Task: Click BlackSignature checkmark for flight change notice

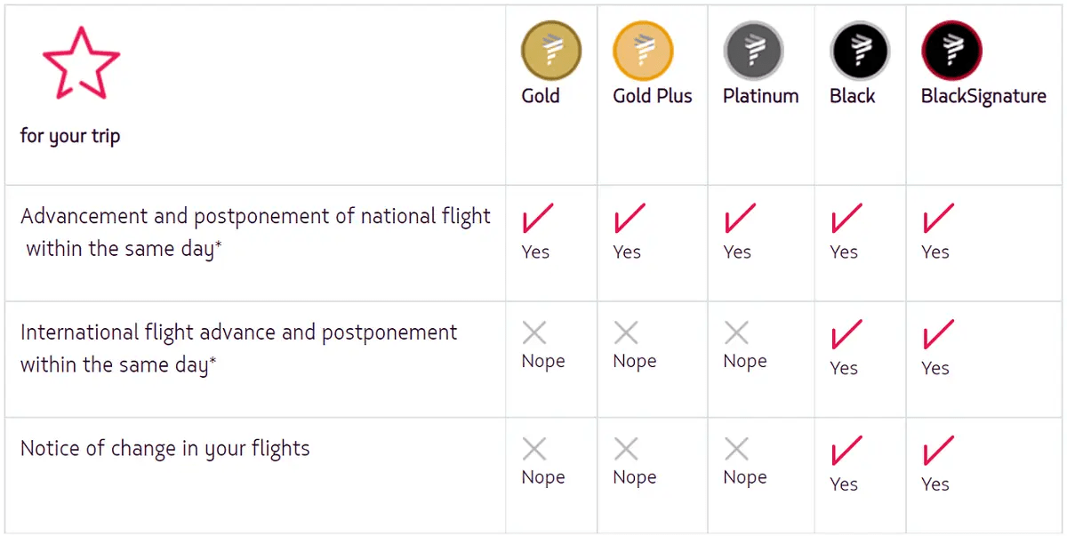Action: coord(938,451)
